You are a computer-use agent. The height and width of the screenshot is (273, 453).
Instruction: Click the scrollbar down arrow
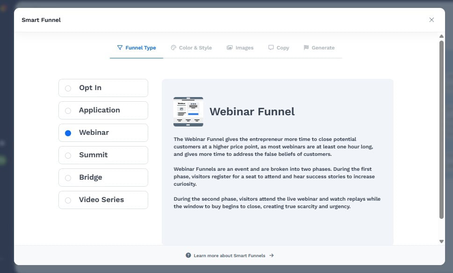pos(441,241)
